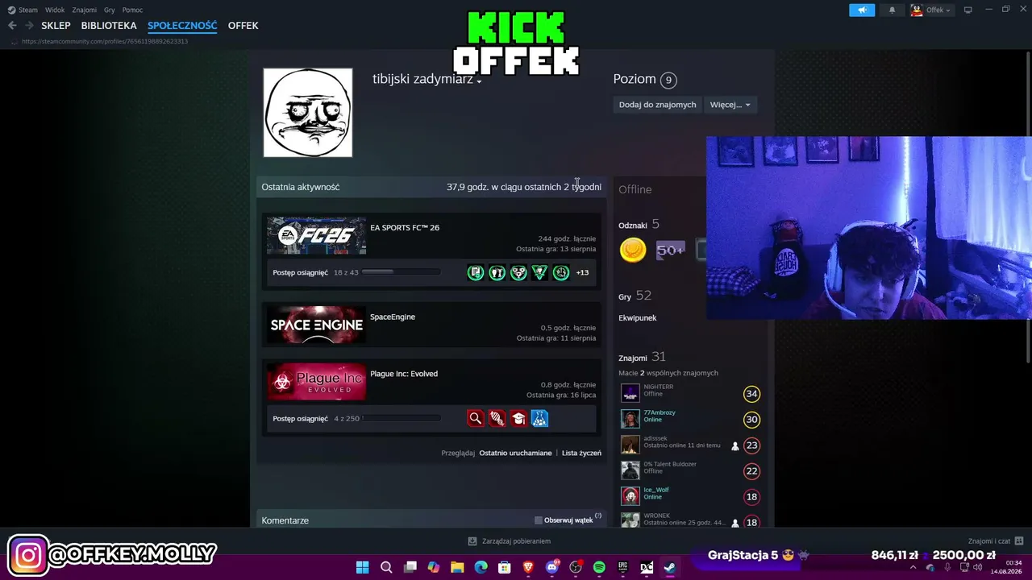Click the tibijski zadymiarz profile avatar
Image resolution: width=1032 pixels, height=580 pixels.
[308, 113]
